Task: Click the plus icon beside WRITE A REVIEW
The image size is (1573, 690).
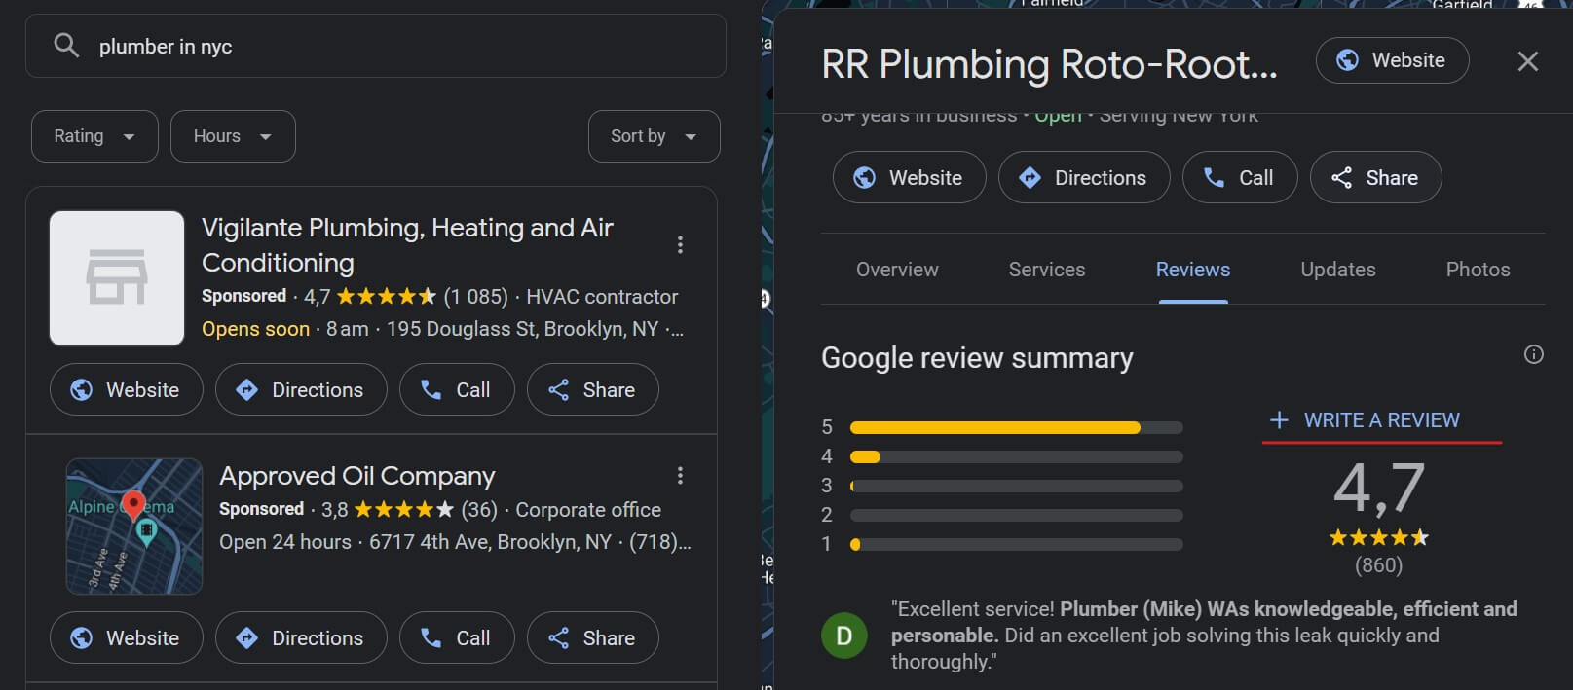Action: coord(1279,419)
